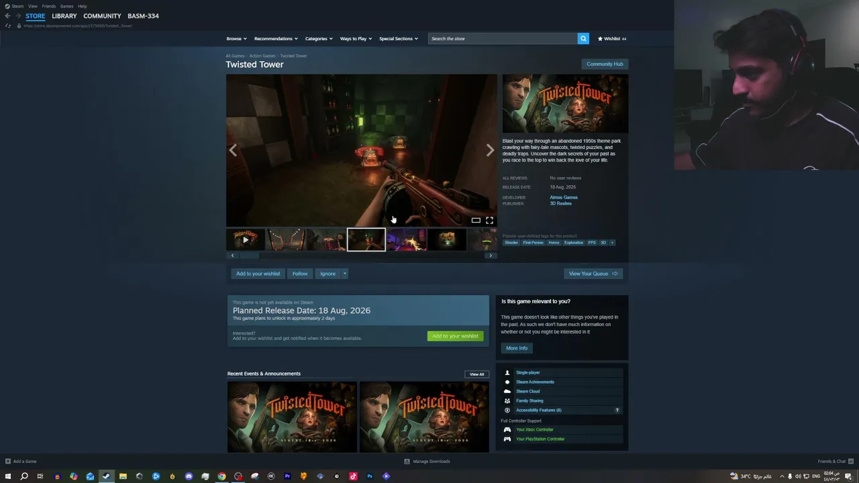Click the plus button to add a tag
Viewport: 859px width, 483px height.
coord(612,243)
